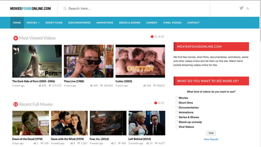Open Fear, Inc. (2016) title link
This screenshot has height=147, width=261.
pyautogui.click(x=99, y=139)
